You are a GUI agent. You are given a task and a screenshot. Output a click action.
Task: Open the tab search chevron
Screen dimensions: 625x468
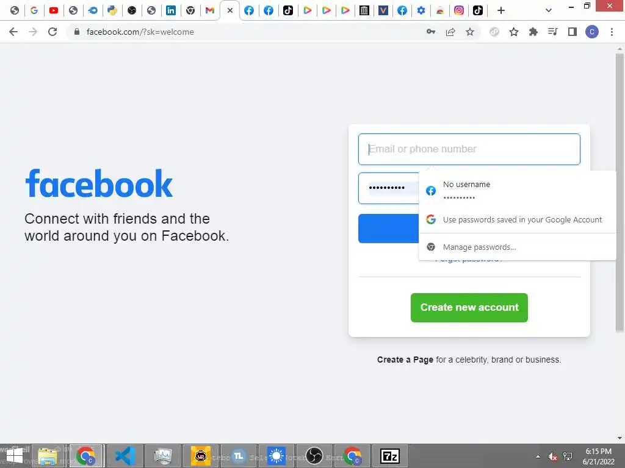(549, 10)
